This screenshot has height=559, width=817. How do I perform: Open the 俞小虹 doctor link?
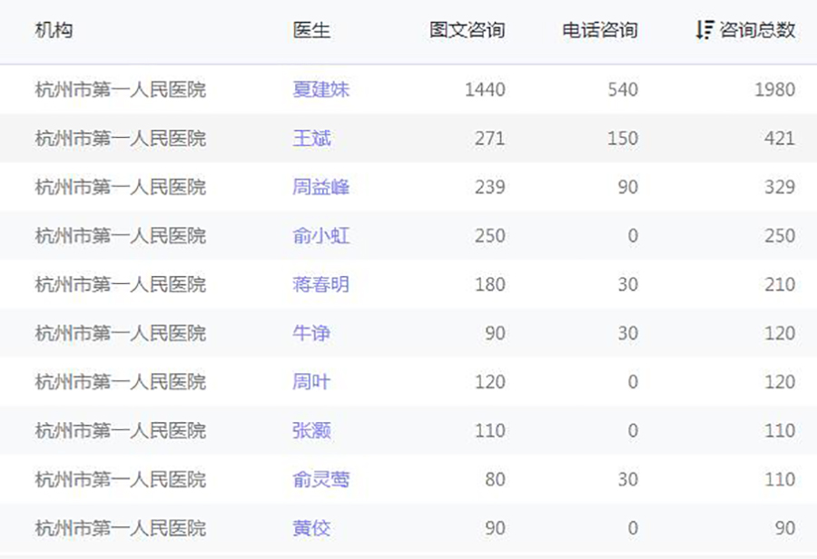[320, 236]
